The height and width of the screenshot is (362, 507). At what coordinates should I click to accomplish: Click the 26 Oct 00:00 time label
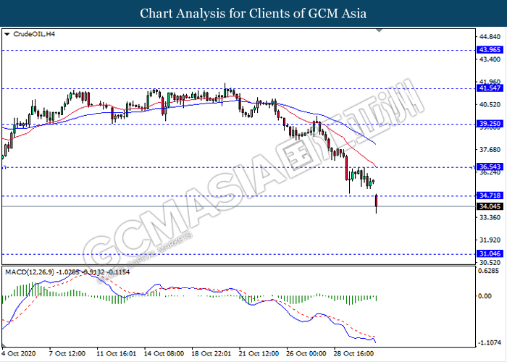(x=306, y=353)
